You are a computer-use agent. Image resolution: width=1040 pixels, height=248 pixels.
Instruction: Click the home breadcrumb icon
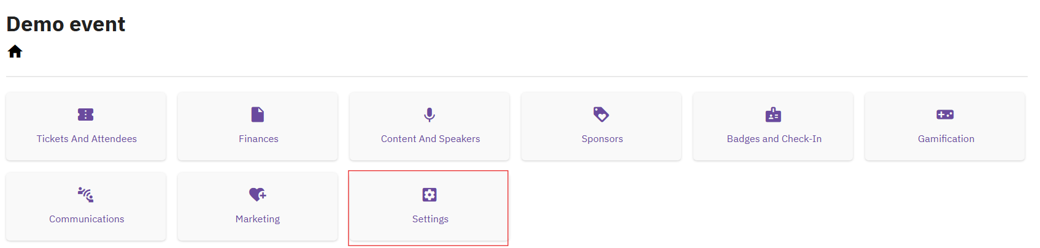pyautogui.click(x=15, y=51)
